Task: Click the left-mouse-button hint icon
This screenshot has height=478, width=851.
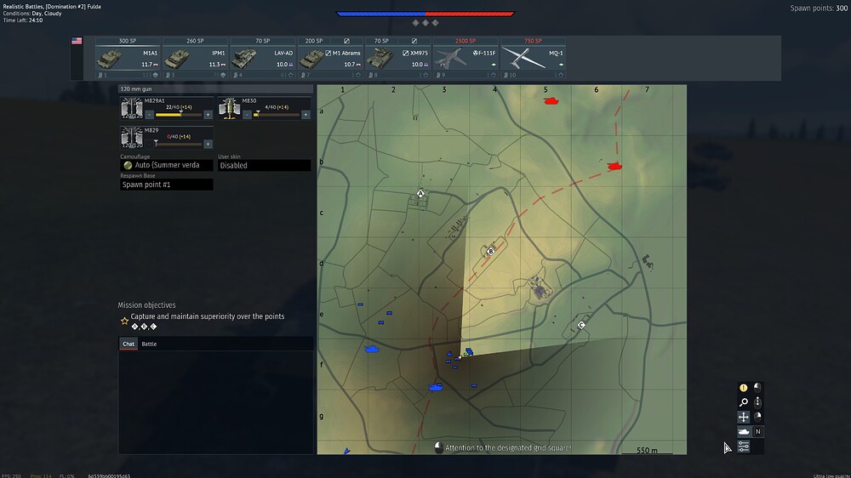Action: [x=757, y=387]
